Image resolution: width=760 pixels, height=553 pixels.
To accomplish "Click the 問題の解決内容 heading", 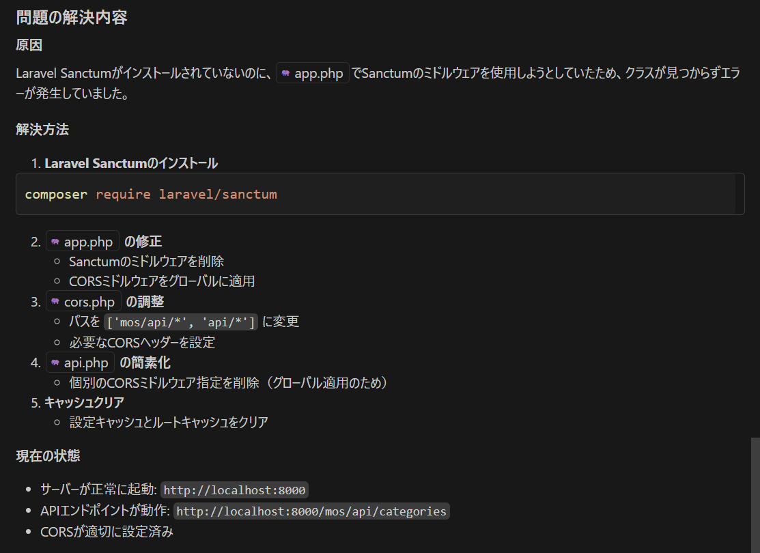I will (x=72, y=18).
